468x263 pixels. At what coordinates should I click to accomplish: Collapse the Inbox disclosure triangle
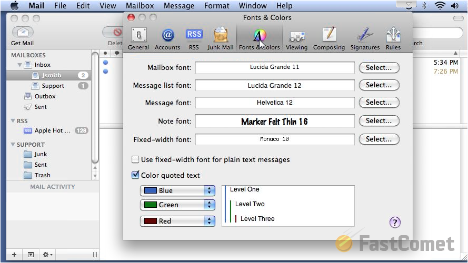click(x=20, y=65)
